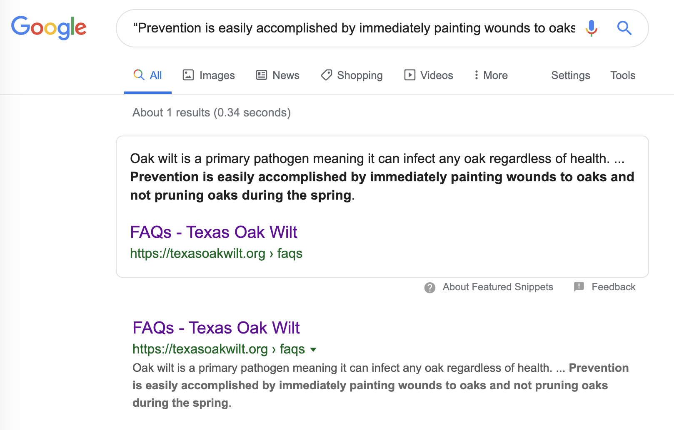The width and height of the screenshot is (674, 430).
Task: Start voice search with the microphone icon
Action: click(x=591, y=28)
